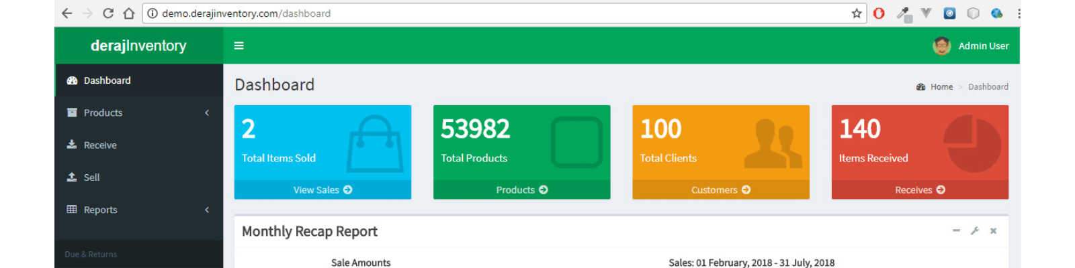Go to Customers from Total Clients card
This screenshot has width=1075, height=268.
(x=721, y=190)
